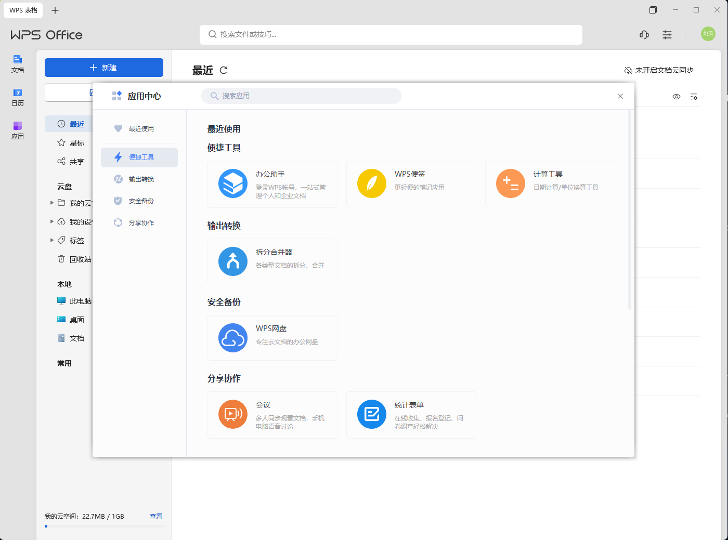Select 分享协作 category
The height and width of the screenshot is (540, 728).
pos(139,222)
